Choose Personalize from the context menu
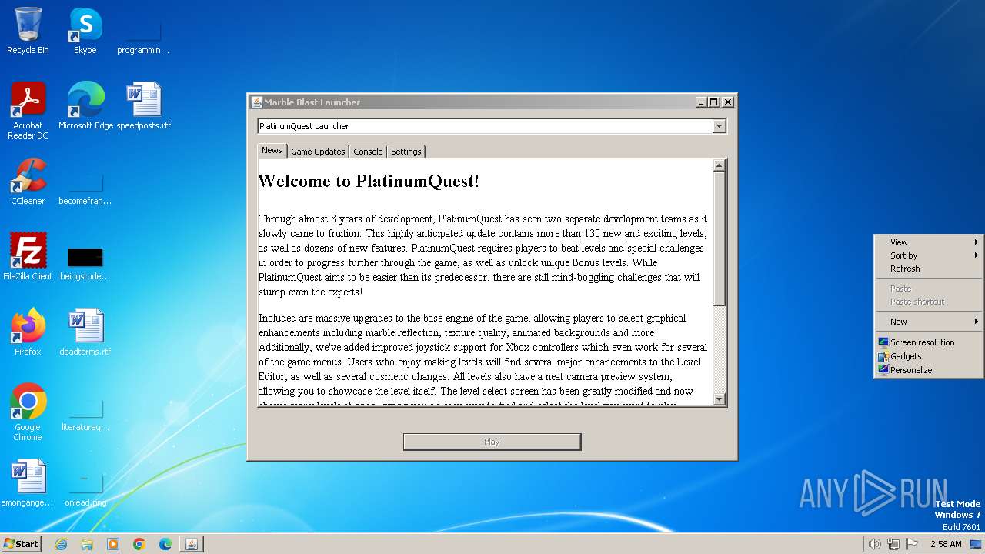This screenshot has height=554, width=985. [x=929, y=370]
